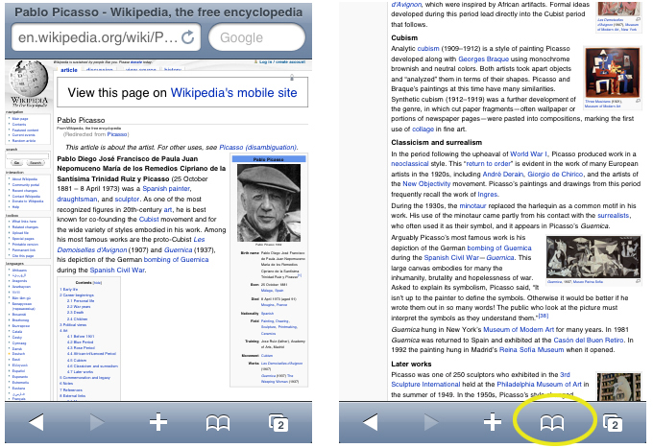Screen dimensions: 653x448
Task: Follow the 'Reina Sofia Museum' link
Action: (x=531, y=350)
